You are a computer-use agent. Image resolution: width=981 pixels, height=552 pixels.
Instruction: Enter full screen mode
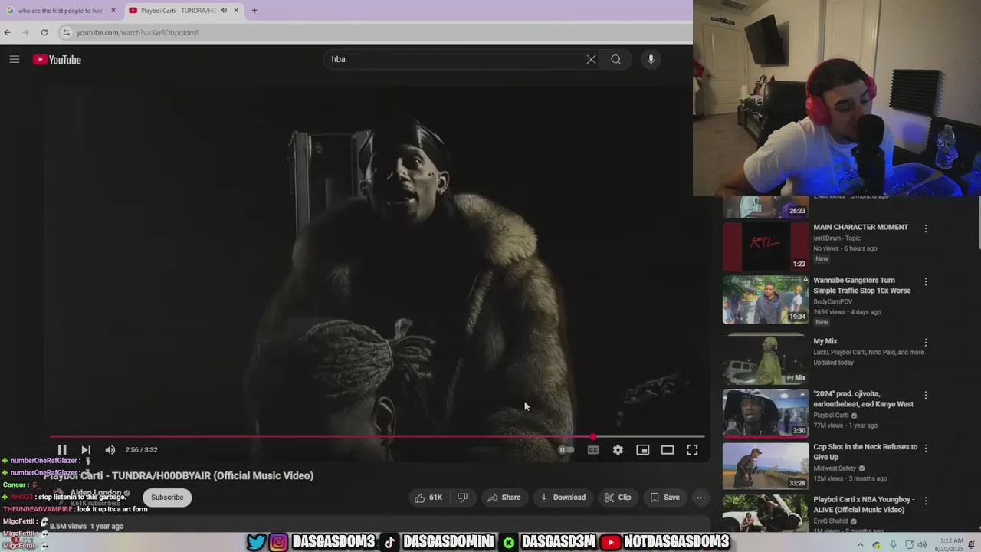pos(692,450)
